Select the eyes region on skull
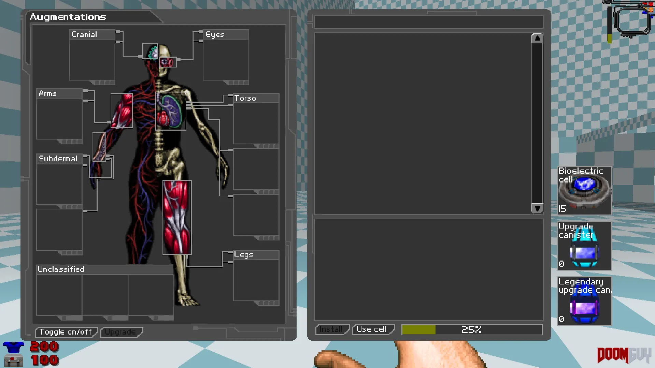 point(168,62)
